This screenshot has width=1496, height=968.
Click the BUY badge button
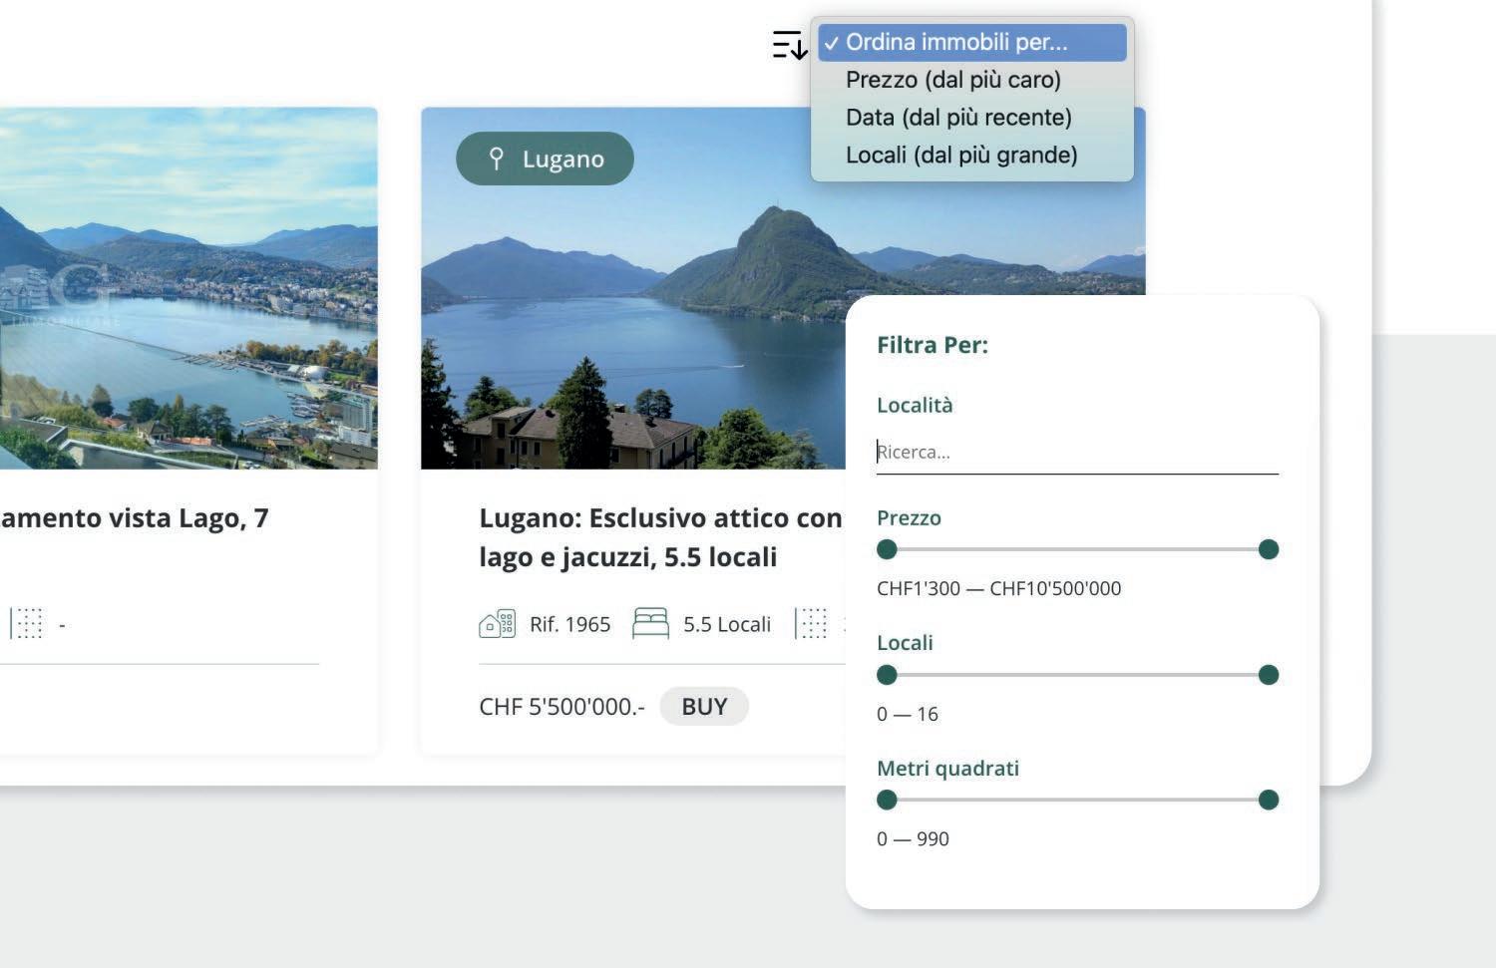(x=704, y=707)
